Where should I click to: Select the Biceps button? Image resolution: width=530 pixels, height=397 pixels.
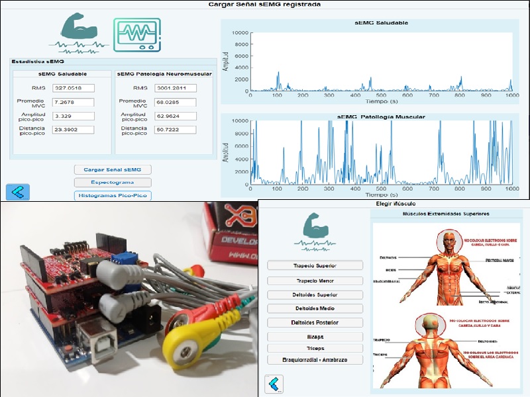315,337
